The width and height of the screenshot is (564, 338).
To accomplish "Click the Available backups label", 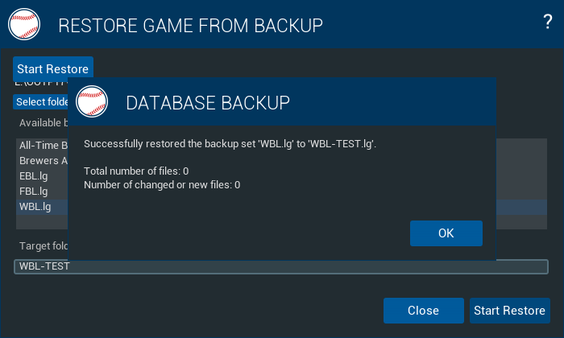I will tap(44, 123).
